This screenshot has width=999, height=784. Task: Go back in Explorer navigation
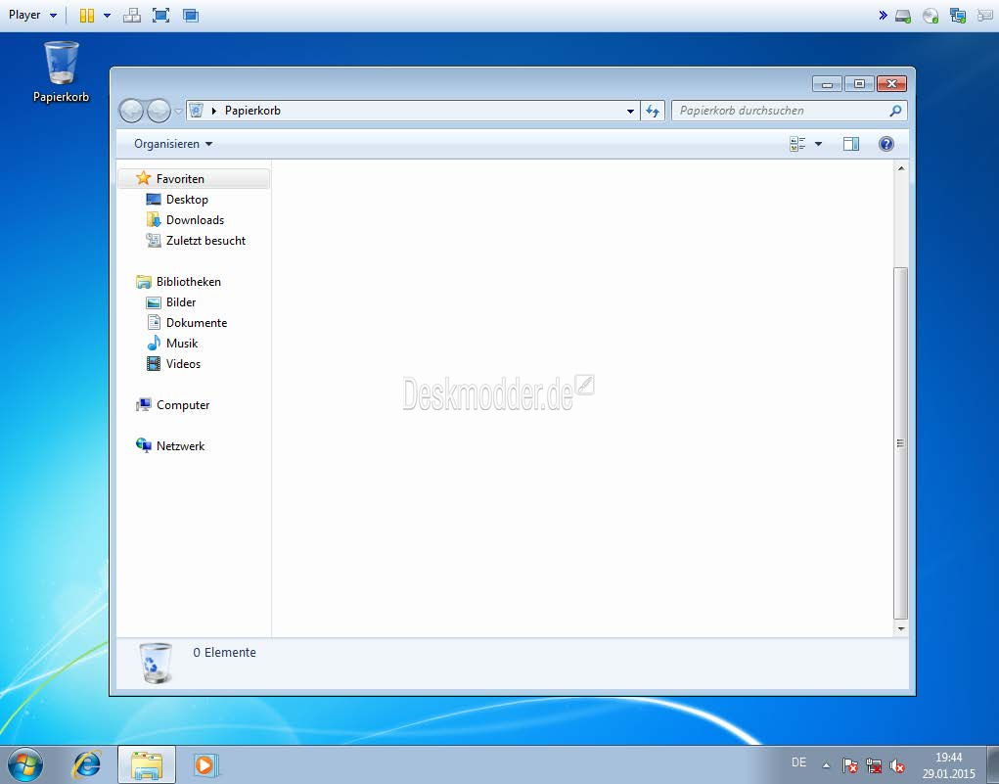[131, 111]
